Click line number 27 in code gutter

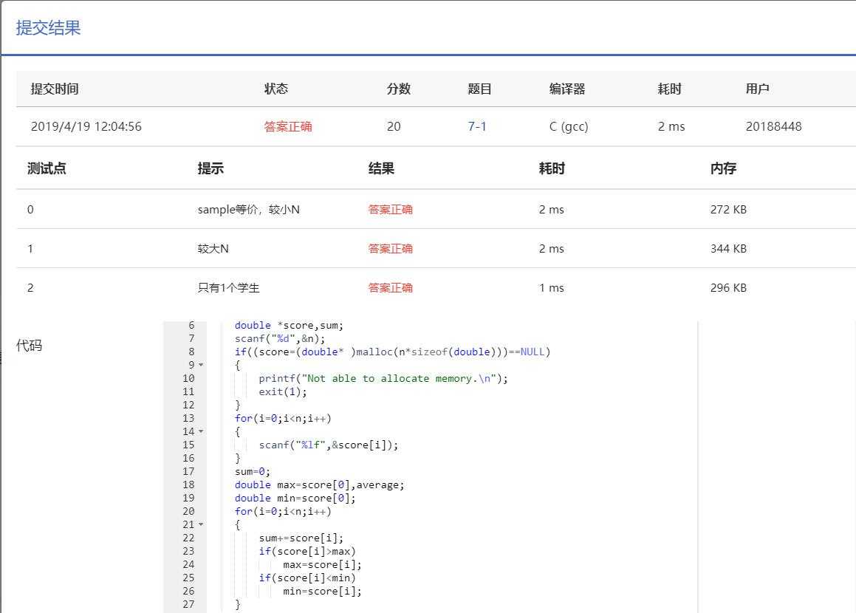click(x=188, y=604)
